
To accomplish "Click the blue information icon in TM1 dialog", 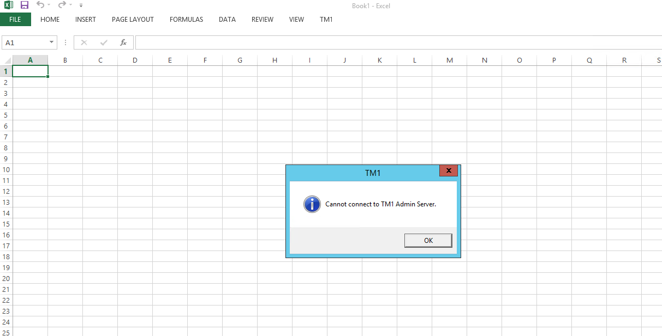I will pyautogui.click(x=312, y=204).
